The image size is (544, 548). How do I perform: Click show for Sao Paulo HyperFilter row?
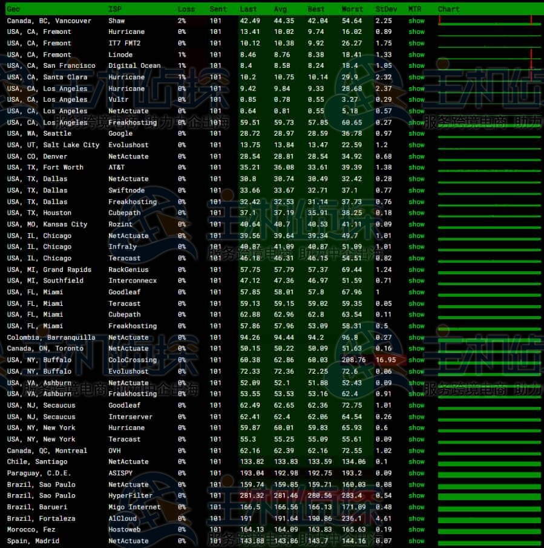(x=416, y=496)
